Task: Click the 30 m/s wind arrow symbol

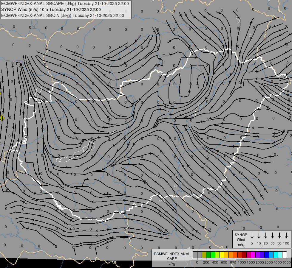Action: [272, 235]
